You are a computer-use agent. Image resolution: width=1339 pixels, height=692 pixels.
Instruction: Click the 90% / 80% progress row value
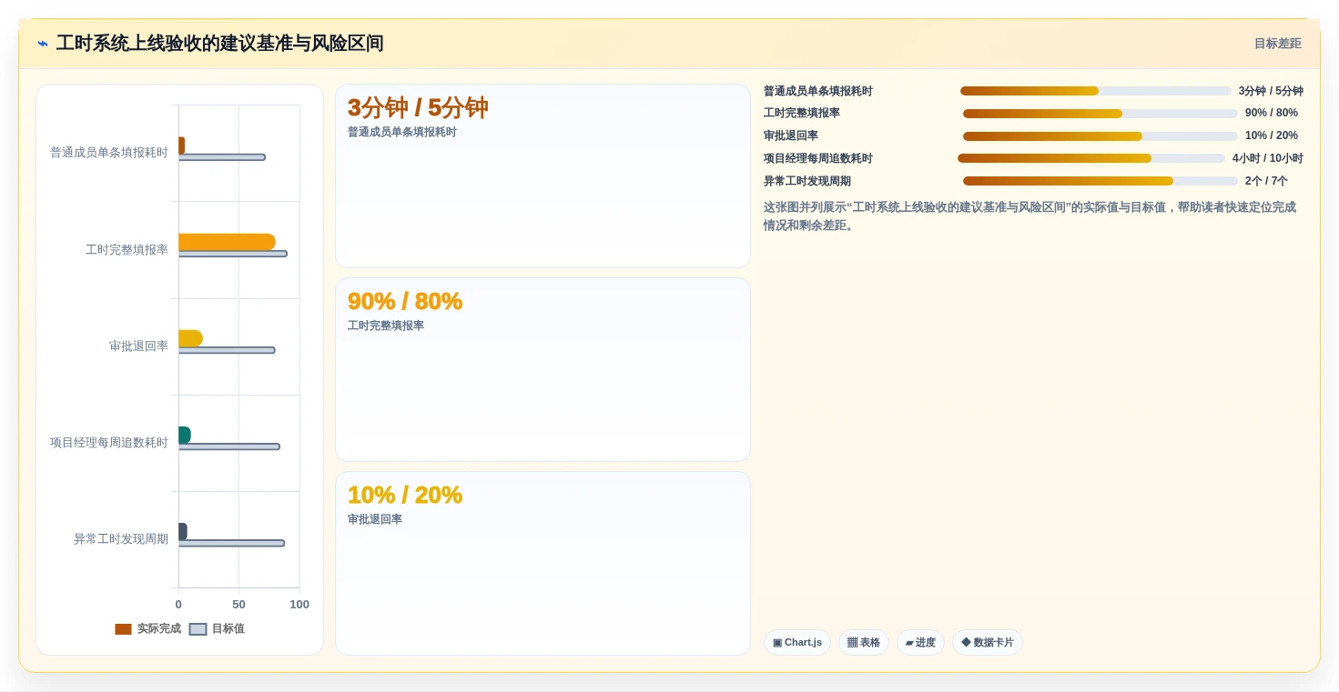coord(1272,113)
